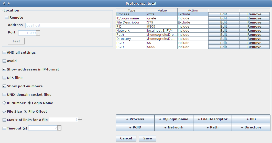The image size is (272, 143).
Task: Edit the PID 9809 row
Action: point(224,27)
